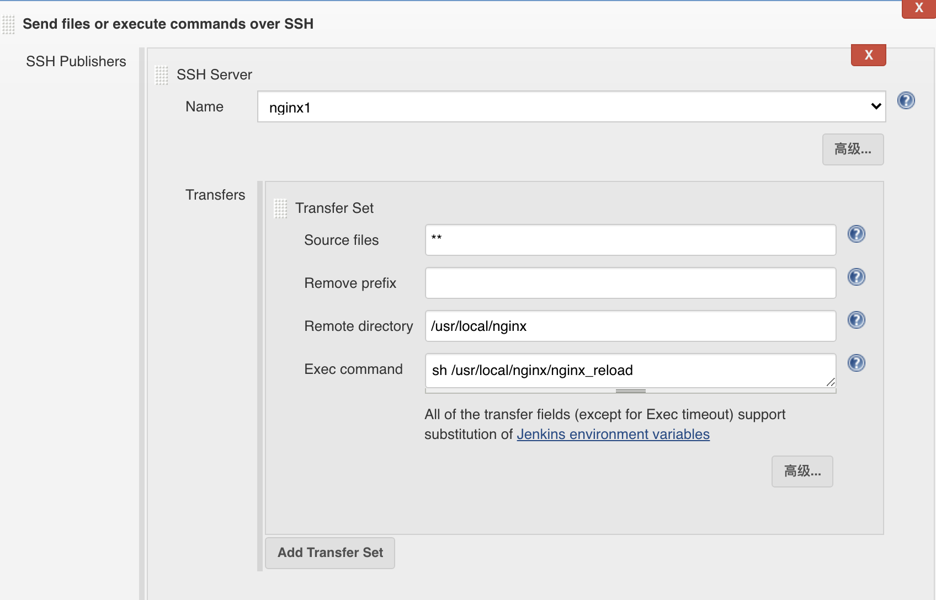Expand advanced settings for the Transfer Set
Image resolution: width=936 pixels, height=600 pixels.
point(802,472)
